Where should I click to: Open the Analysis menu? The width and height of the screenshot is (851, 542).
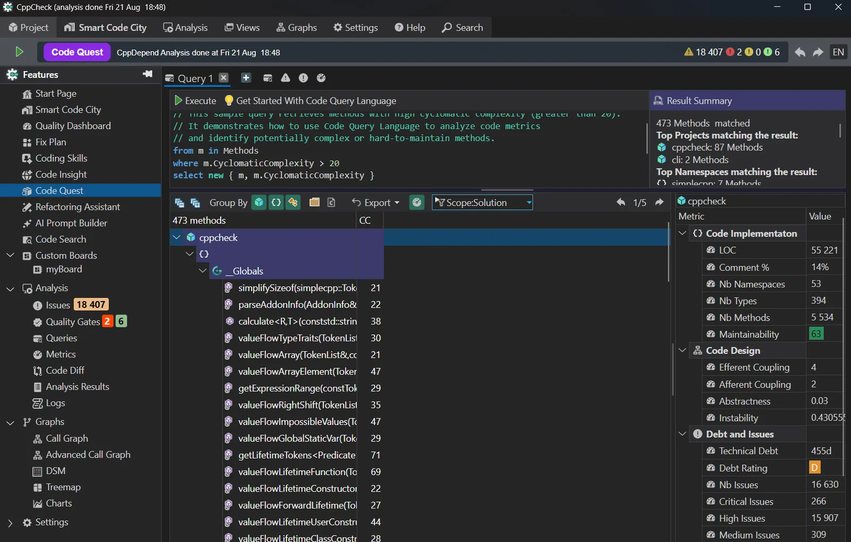[x=185, y=28]
